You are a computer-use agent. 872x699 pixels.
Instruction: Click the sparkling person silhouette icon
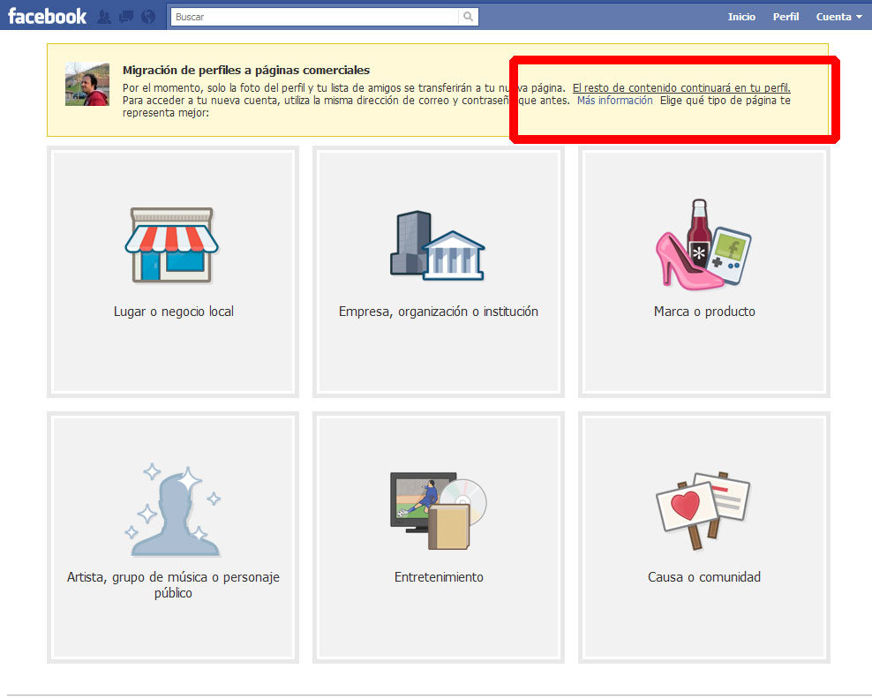[x=173, y=509]
